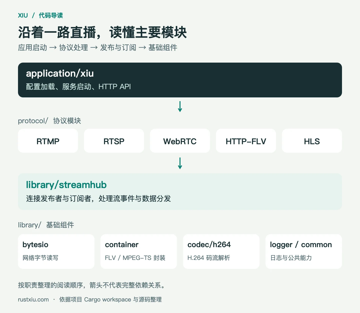The width and height of the screenshot is (360, 313).
Task: Choose the HTTP-FLV protocol card
Action: click(x=246, y=141)
